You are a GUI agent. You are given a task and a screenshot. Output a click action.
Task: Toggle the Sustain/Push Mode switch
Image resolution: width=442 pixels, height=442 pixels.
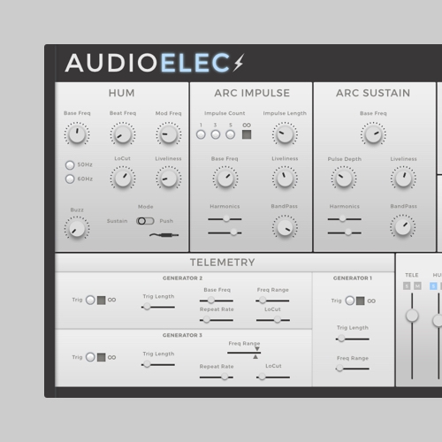(145, 221)
